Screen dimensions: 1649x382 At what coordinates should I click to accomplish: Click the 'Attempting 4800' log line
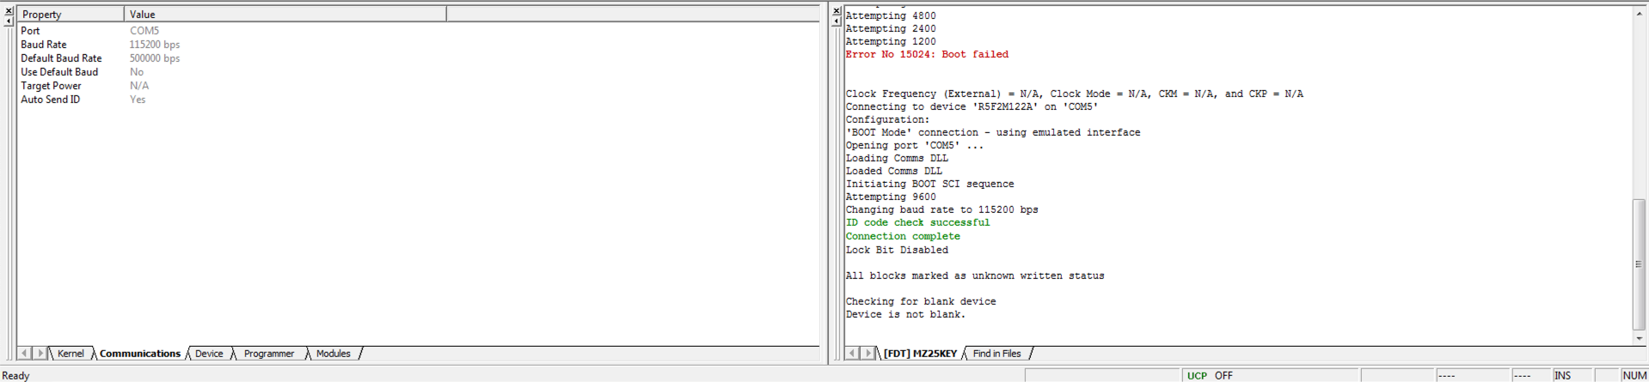891,15
